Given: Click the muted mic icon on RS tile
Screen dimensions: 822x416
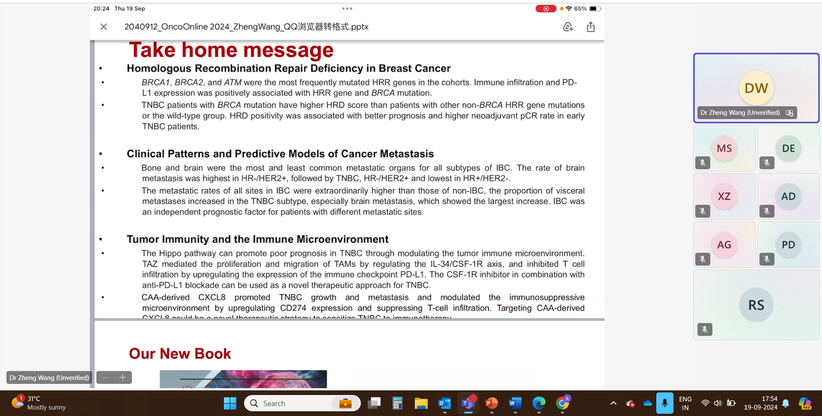Looking at the screenshot, I should coord(705,329).
